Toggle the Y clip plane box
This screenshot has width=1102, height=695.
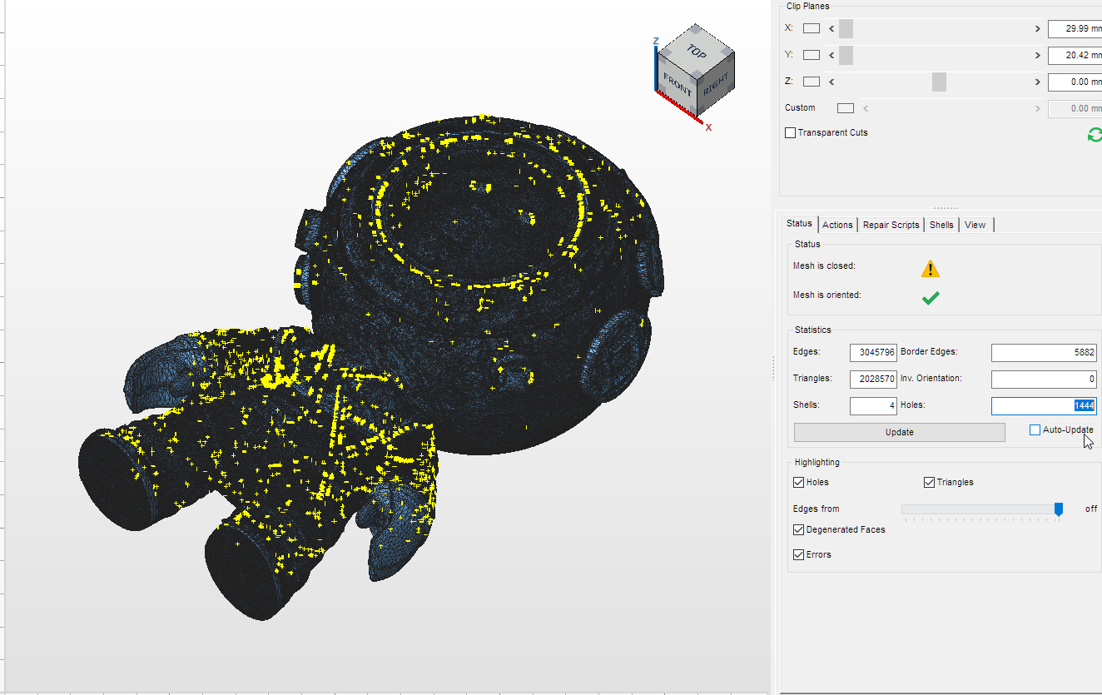[812, 55]
